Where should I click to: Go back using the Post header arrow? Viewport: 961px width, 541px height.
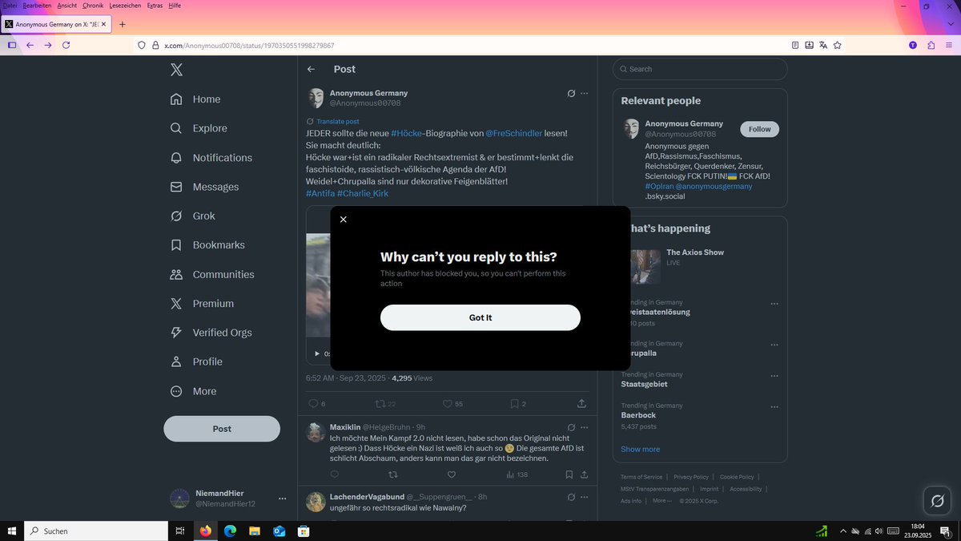(x=312, y=70)
